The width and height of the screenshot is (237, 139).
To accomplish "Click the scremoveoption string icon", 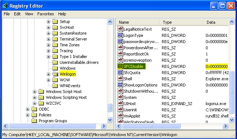I will pyautogui.click(x=120, y=60).
